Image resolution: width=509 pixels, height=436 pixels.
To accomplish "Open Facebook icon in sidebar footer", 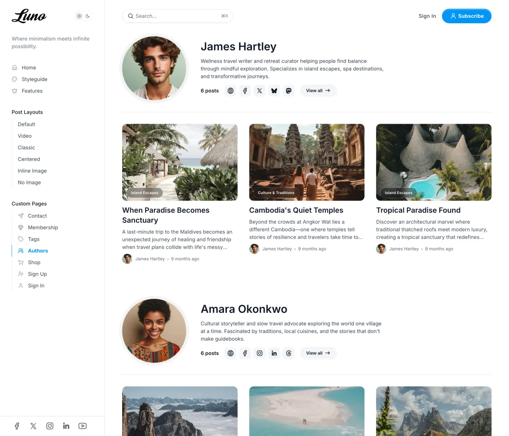I will (x=17, y=426).
